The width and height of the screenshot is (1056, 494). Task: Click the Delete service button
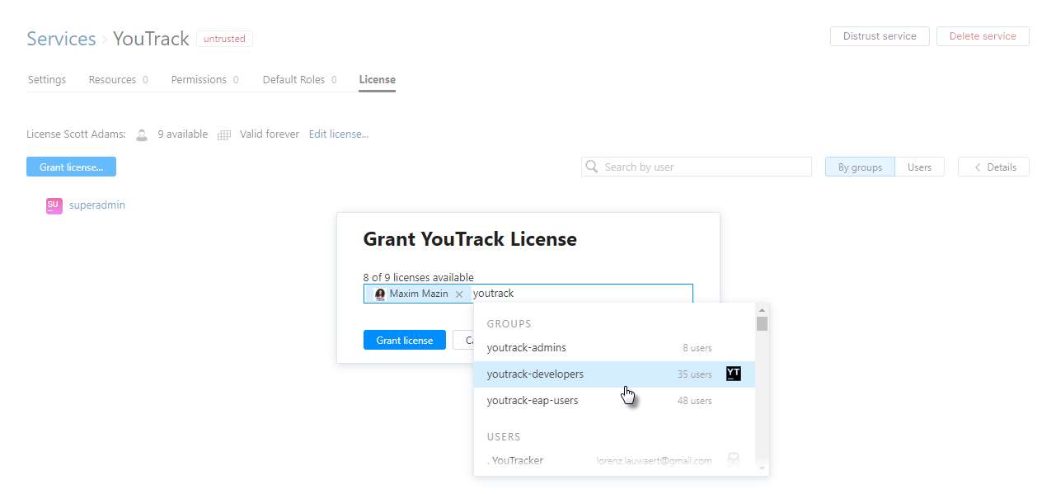coord(983,36)
